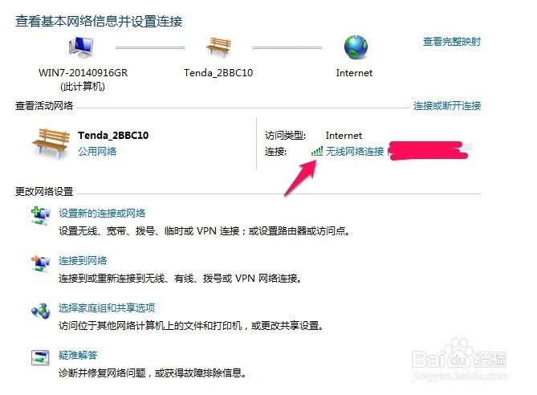The height and width of the screenshot is (395, 537).
Task: Click the large bench icon beside active network
Action: pos(51,143)
